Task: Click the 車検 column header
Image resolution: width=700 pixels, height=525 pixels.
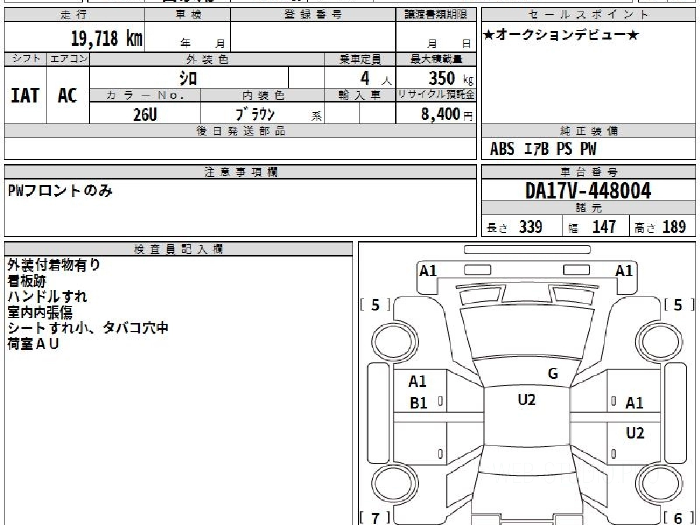Action: click(x=188, y=15)
